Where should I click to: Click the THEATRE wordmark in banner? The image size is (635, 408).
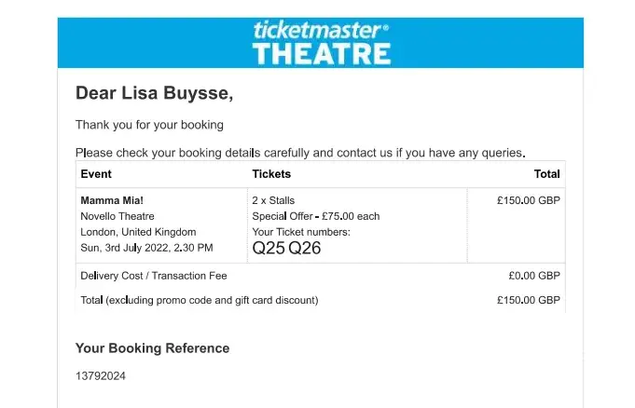pyautogui.click(x=322, y=53)
